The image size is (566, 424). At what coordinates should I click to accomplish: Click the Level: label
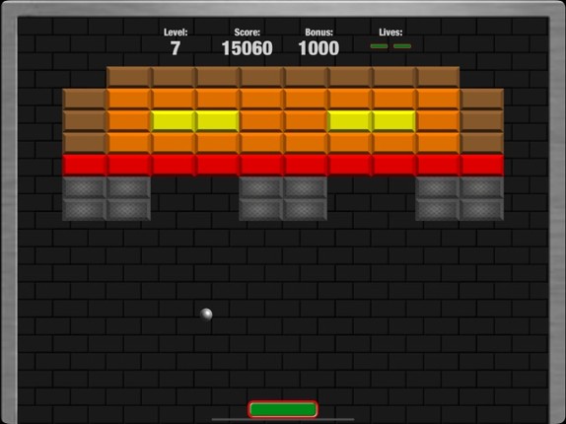176,33
